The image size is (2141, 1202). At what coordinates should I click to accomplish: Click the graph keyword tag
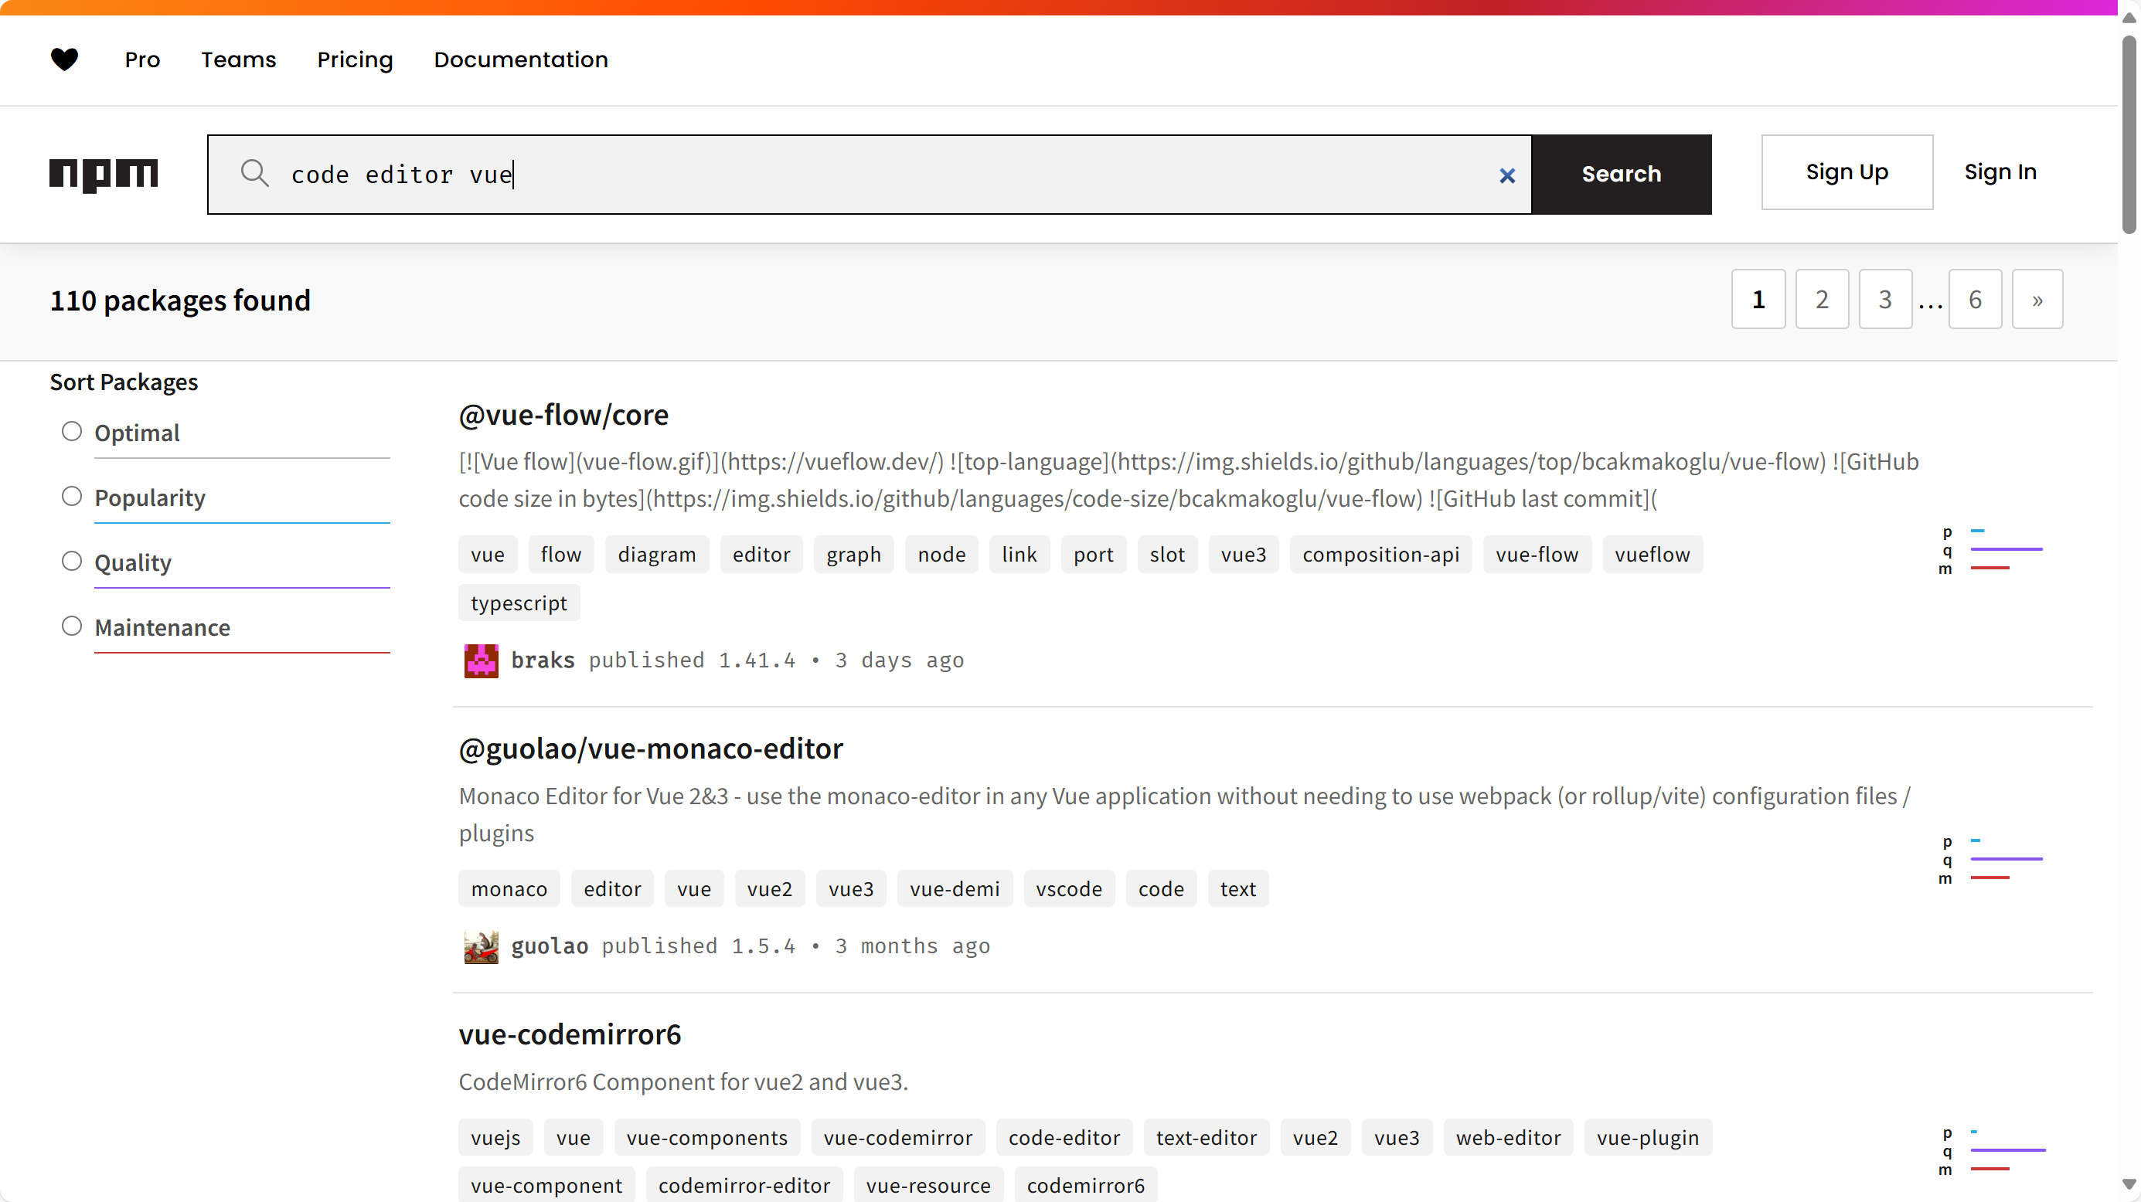(853, 554)
